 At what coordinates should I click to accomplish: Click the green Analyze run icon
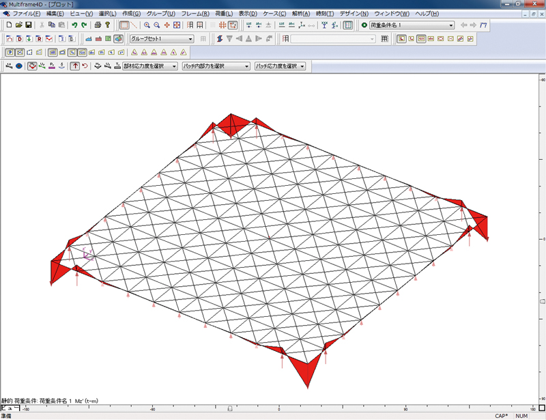point(364,25)
